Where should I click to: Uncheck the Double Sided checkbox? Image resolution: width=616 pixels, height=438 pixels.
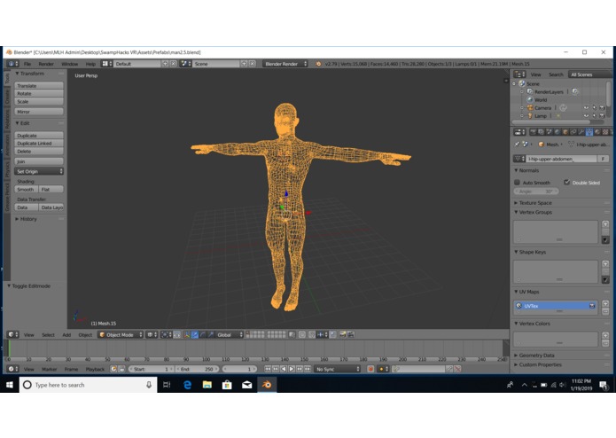point(567,183)
